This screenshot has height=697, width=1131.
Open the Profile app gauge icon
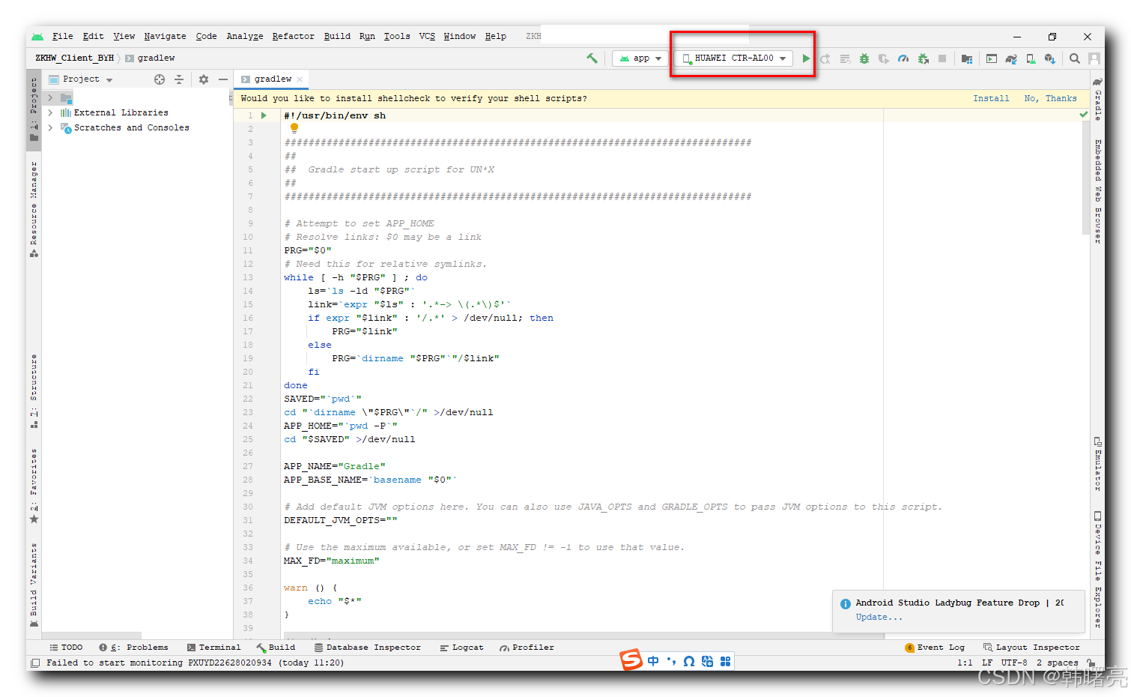903,58
